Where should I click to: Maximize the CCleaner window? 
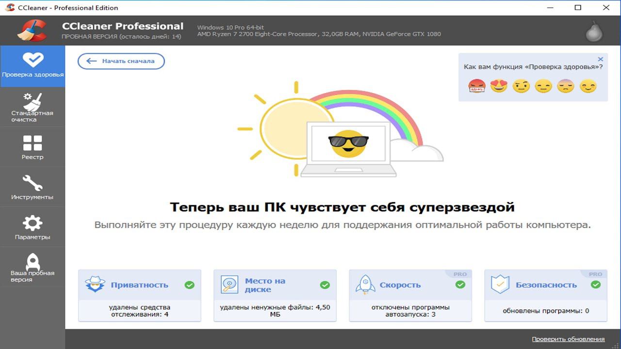pyautogui.click(x=578, y=8)
